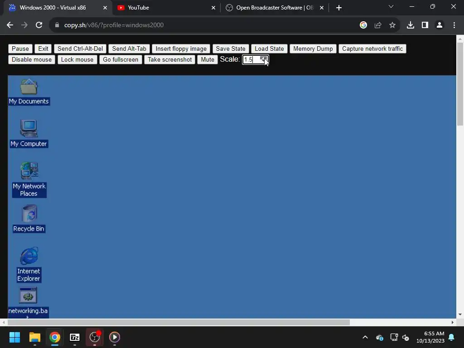Viewport: 464px width, 348px height.
Task: Switch to Chrome in the taskbar
Action: tap(55, 337)
